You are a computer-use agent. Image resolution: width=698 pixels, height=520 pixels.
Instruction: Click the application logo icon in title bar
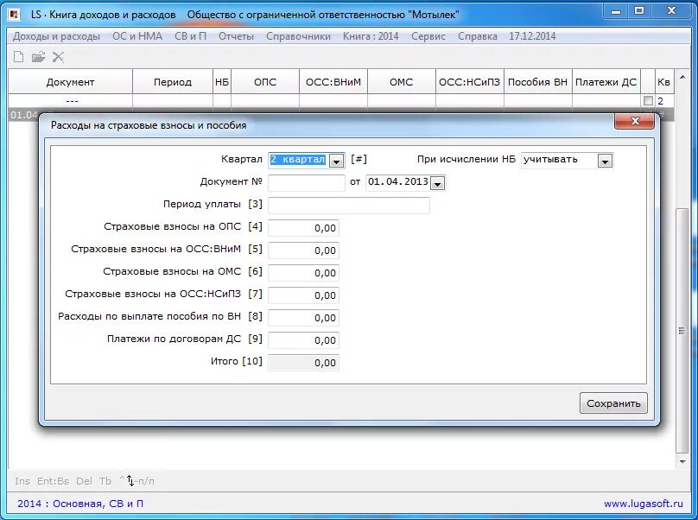[14, 15]
